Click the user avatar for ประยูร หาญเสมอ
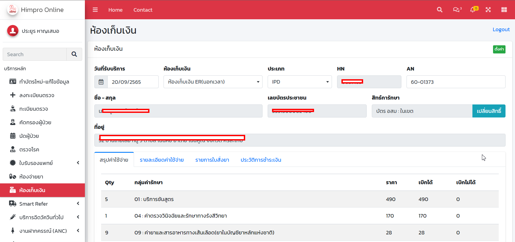 click(x=13, y=31)
